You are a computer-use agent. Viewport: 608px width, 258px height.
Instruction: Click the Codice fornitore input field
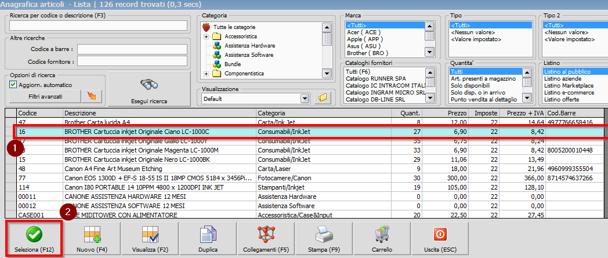132,61
